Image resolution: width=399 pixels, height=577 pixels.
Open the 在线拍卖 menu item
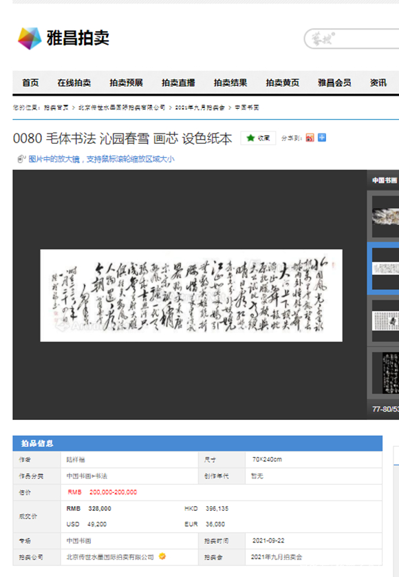[74, 83]
